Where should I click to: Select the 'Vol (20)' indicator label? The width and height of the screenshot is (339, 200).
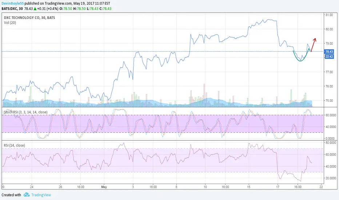(x=10, y=23)
